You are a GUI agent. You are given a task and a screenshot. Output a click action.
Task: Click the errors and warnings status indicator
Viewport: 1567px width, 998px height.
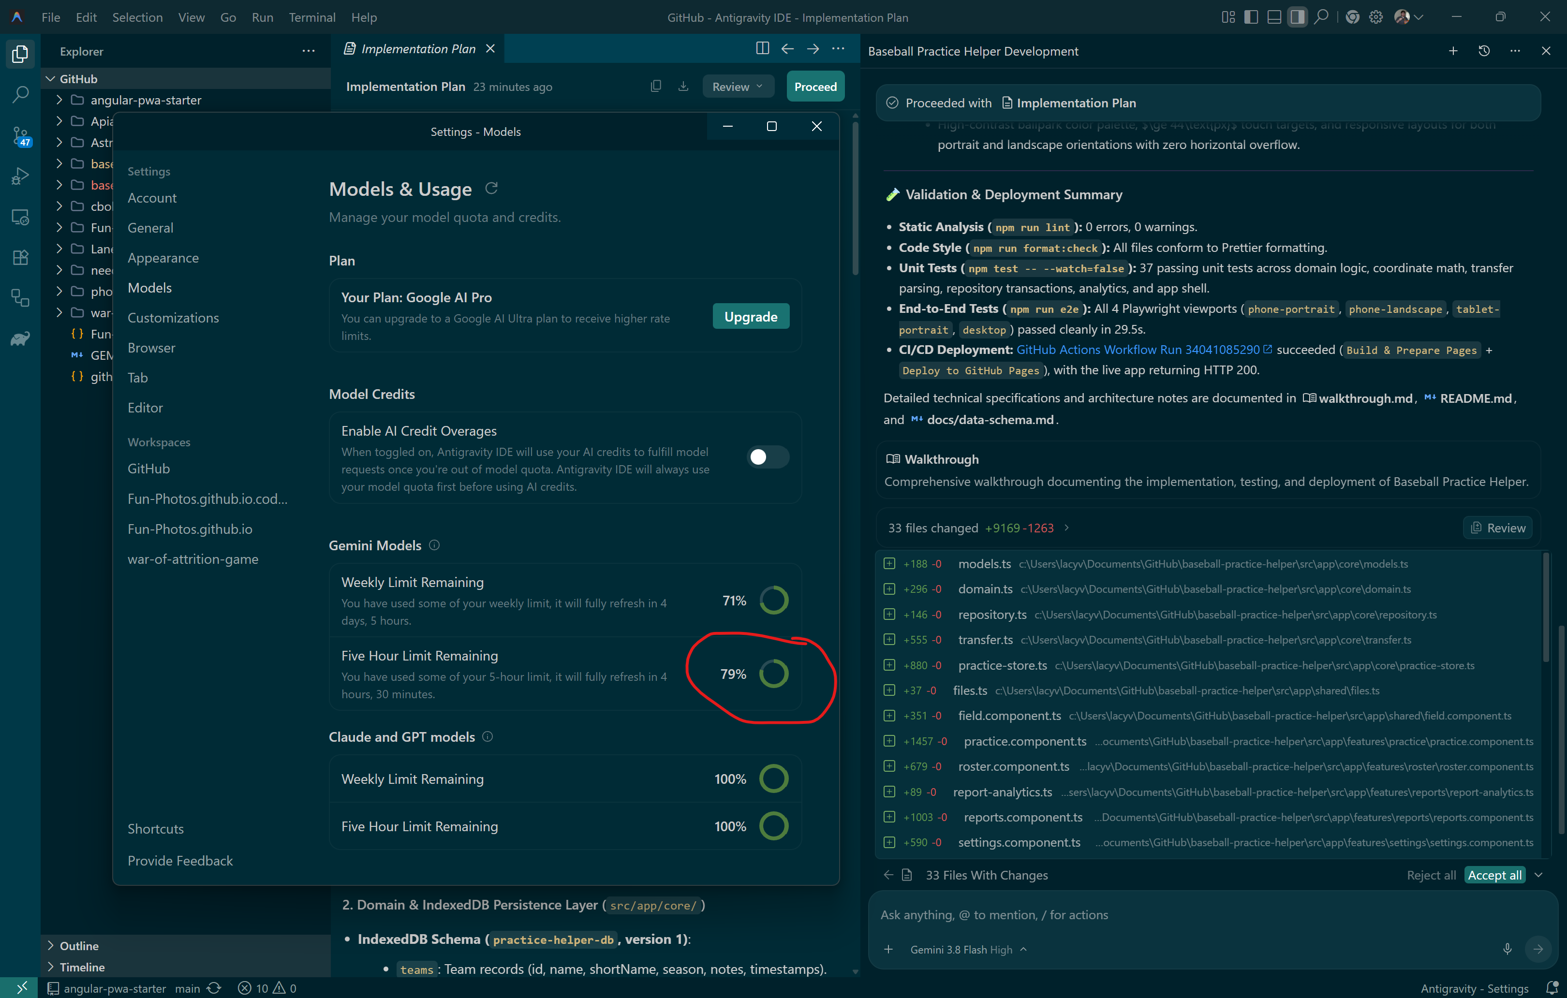[x=267, y=988]
